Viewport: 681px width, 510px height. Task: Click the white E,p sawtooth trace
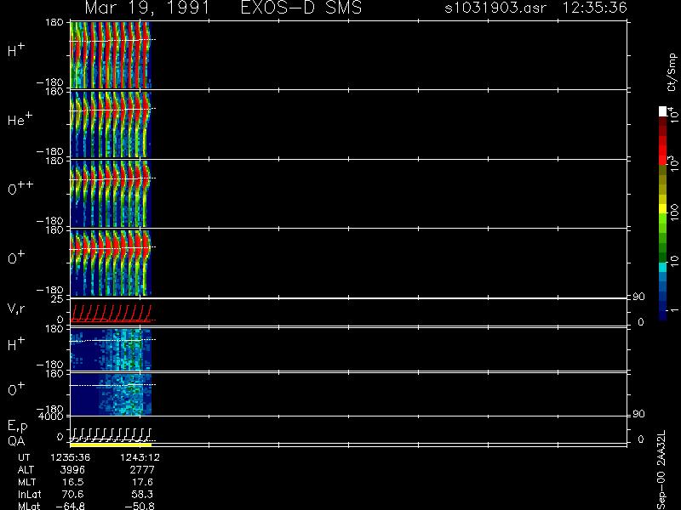[111, 434]
